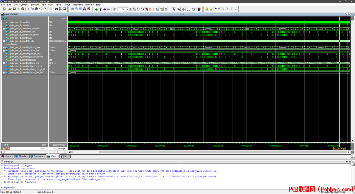The height and width of the screenshot is (194, 355).
Task: Select the Zoom Mode tool
Action: 179,9
